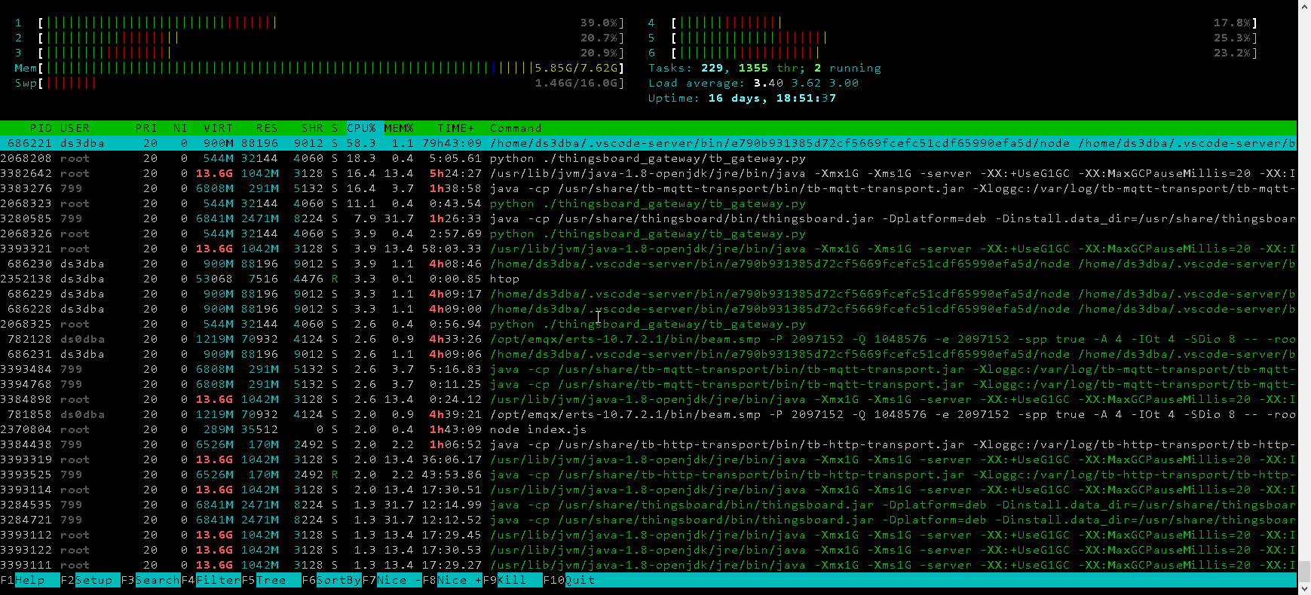This screenshot has height=595, width=1311.
Task: Click the Load average readout
Action: coord(753,83)
